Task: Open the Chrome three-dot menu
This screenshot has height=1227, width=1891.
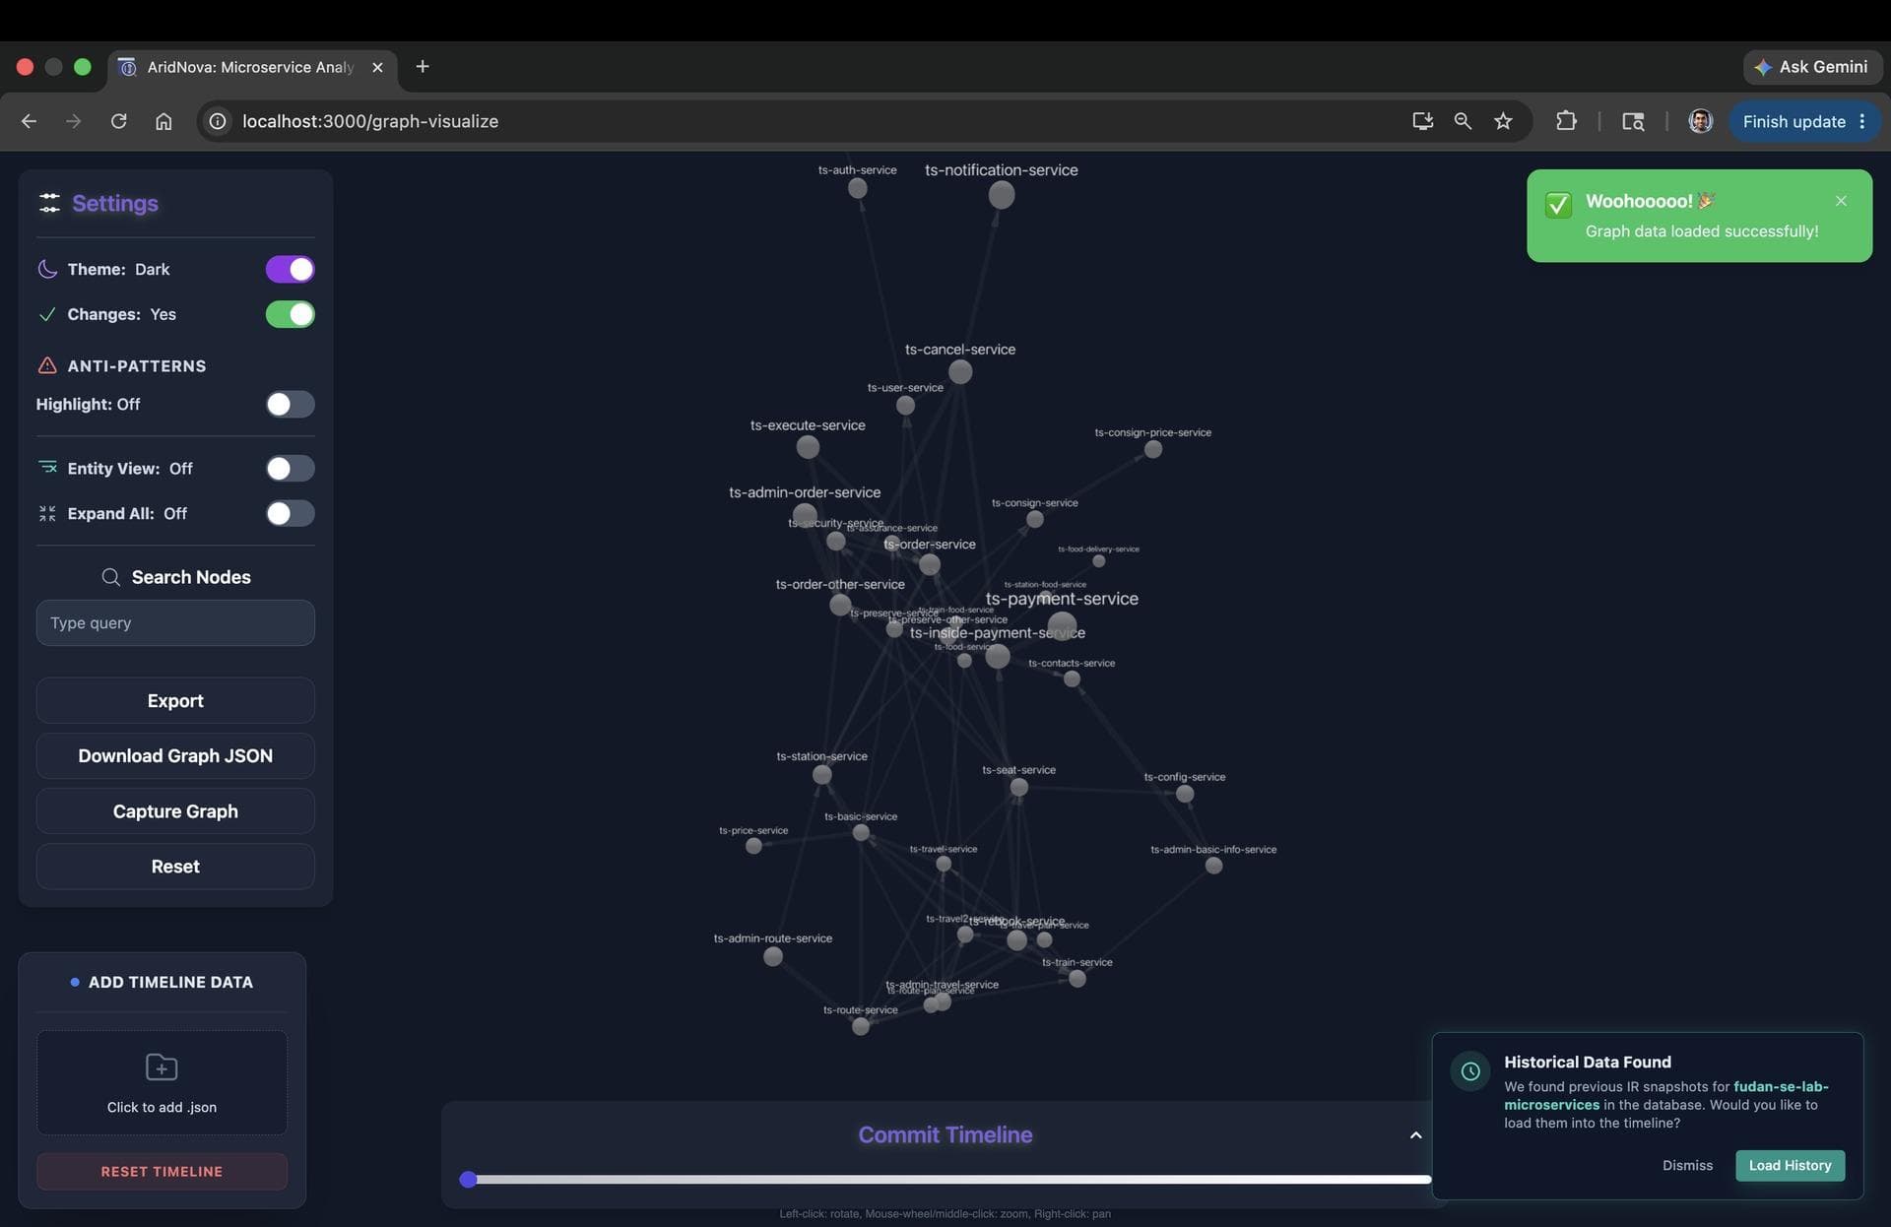Action: pyautogui.click(x=1862, y=121)
